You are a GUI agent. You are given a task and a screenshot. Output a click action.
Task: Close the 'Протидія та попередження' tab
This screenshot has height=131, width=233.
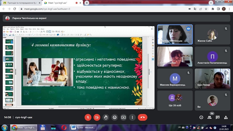[x=39, y=3]
